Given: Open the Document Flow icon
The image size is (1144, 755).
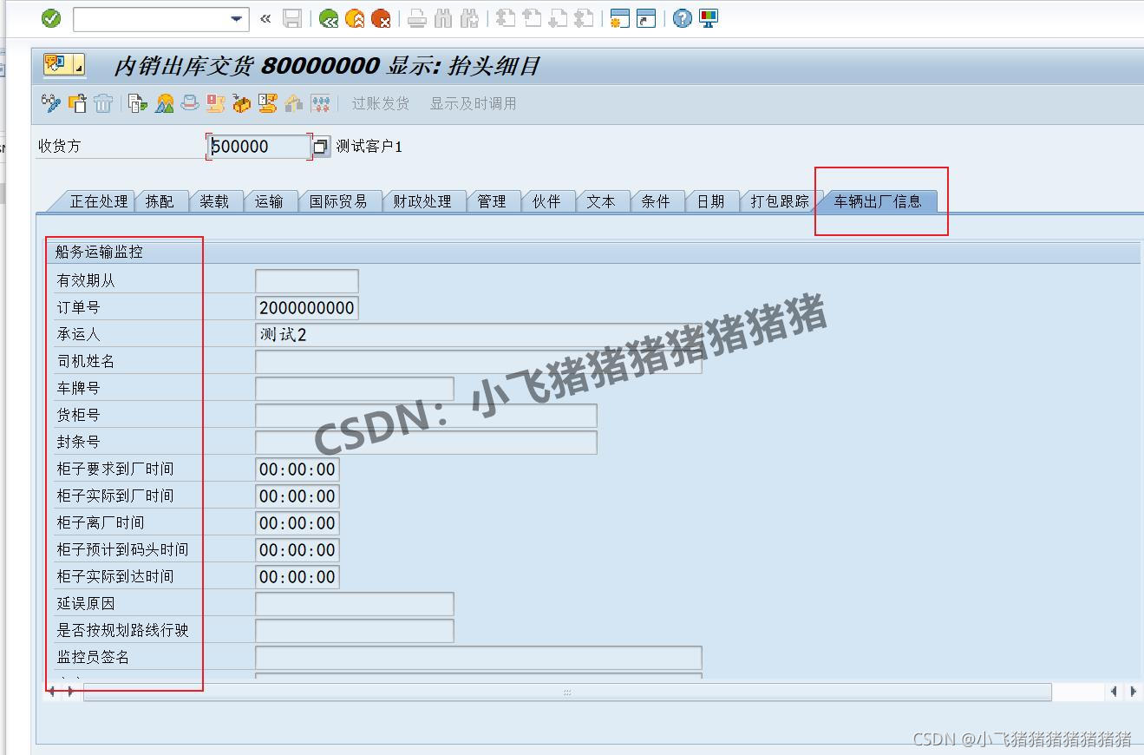Looking at the screenshot, I should (x=137, y=103).
